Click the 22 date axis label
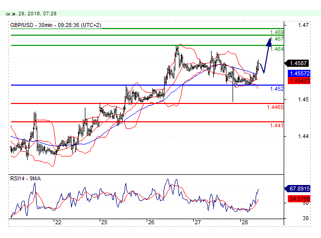This screenshot has width=321, height=238. click(58, 222)
